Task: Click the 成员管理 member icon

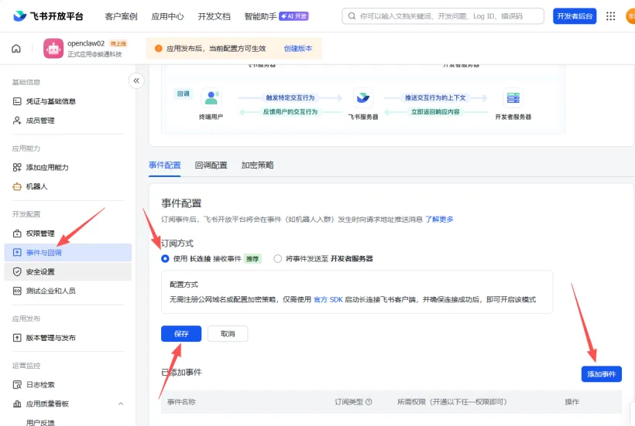Action: [17, 121]
